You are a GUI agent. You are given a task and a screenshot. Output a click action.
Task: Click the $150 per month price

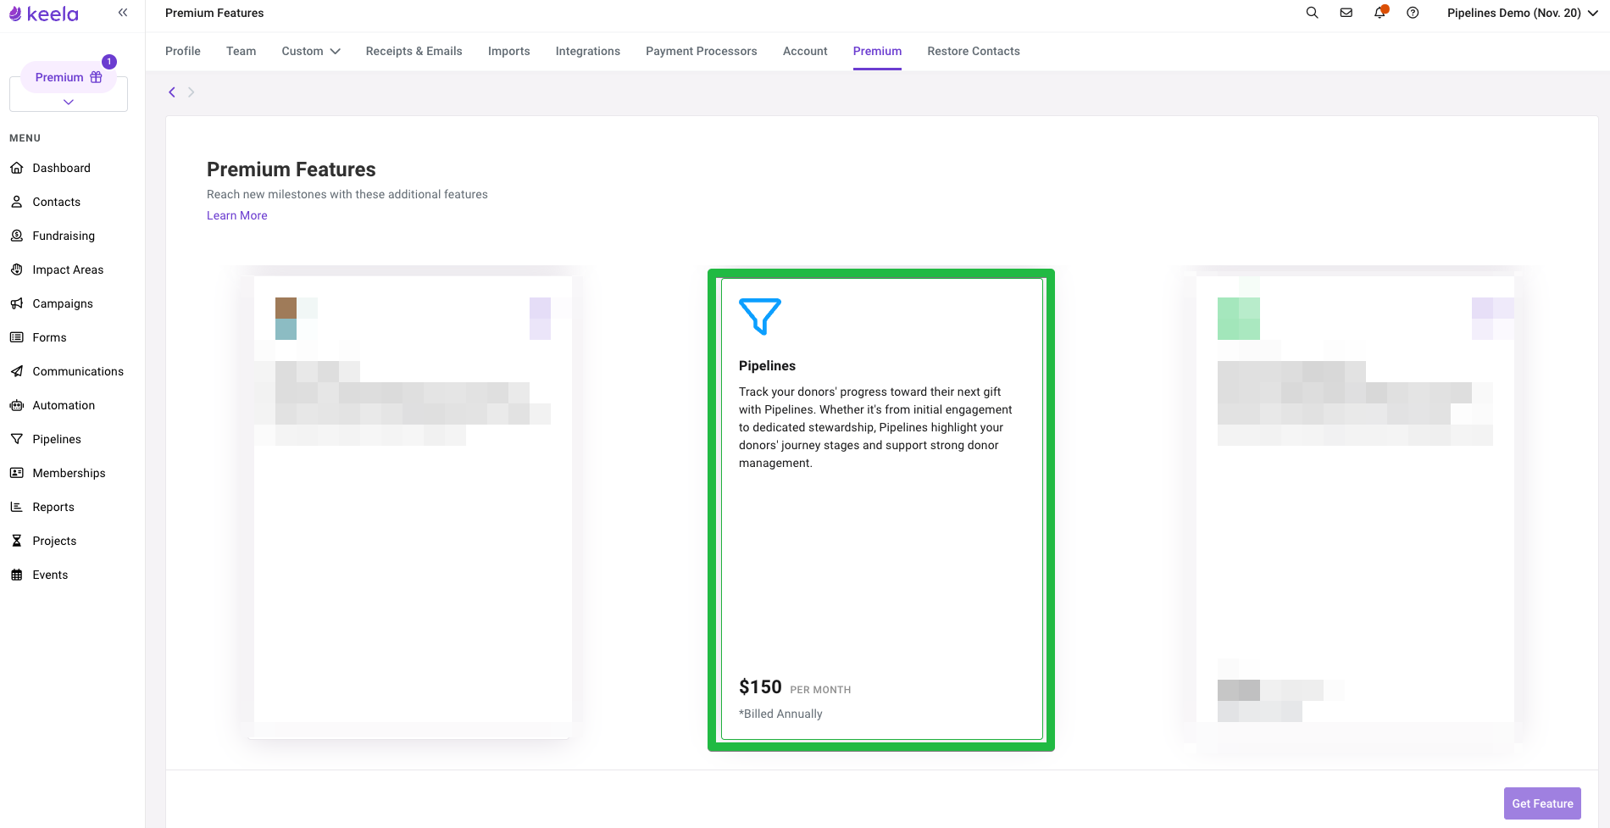(x=795, y=687)
